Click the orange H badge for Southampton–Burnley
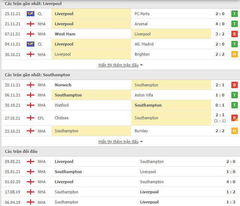The image size is (240, 206). [235, 131]
